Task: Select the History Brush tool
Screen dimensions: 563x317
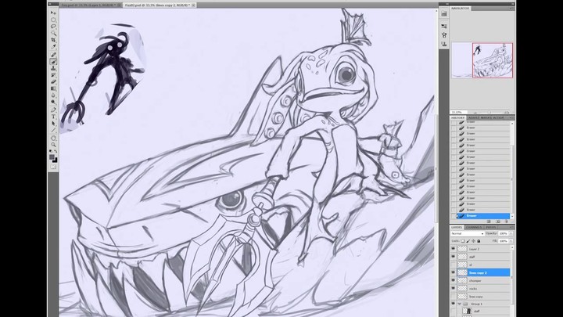Action: [53, 75]
